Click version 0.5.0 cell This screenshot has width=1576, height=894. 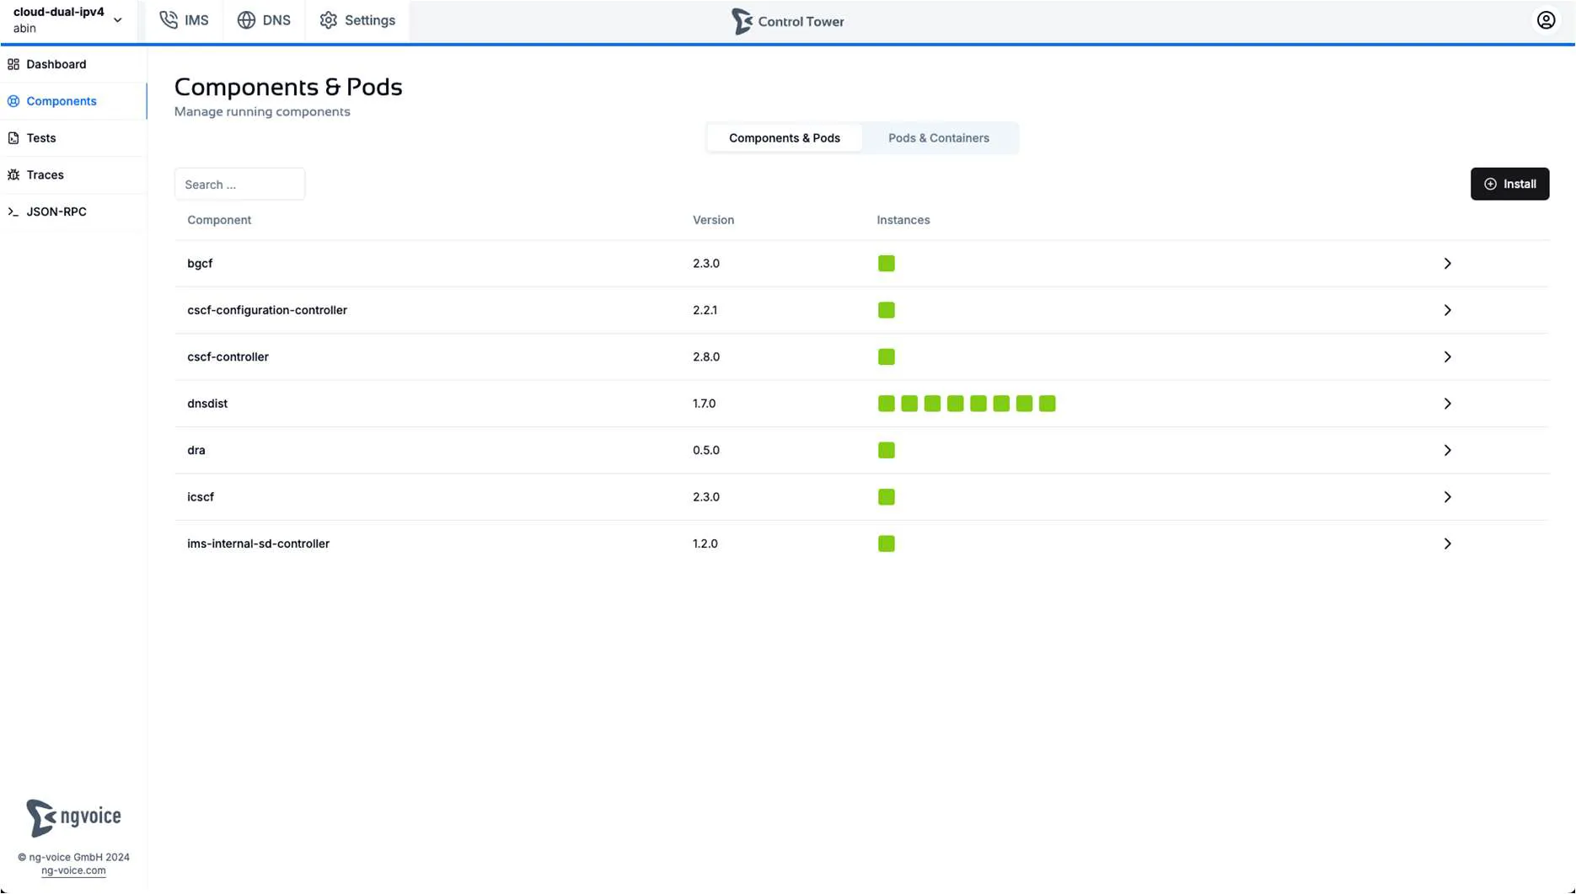(706, 451)
